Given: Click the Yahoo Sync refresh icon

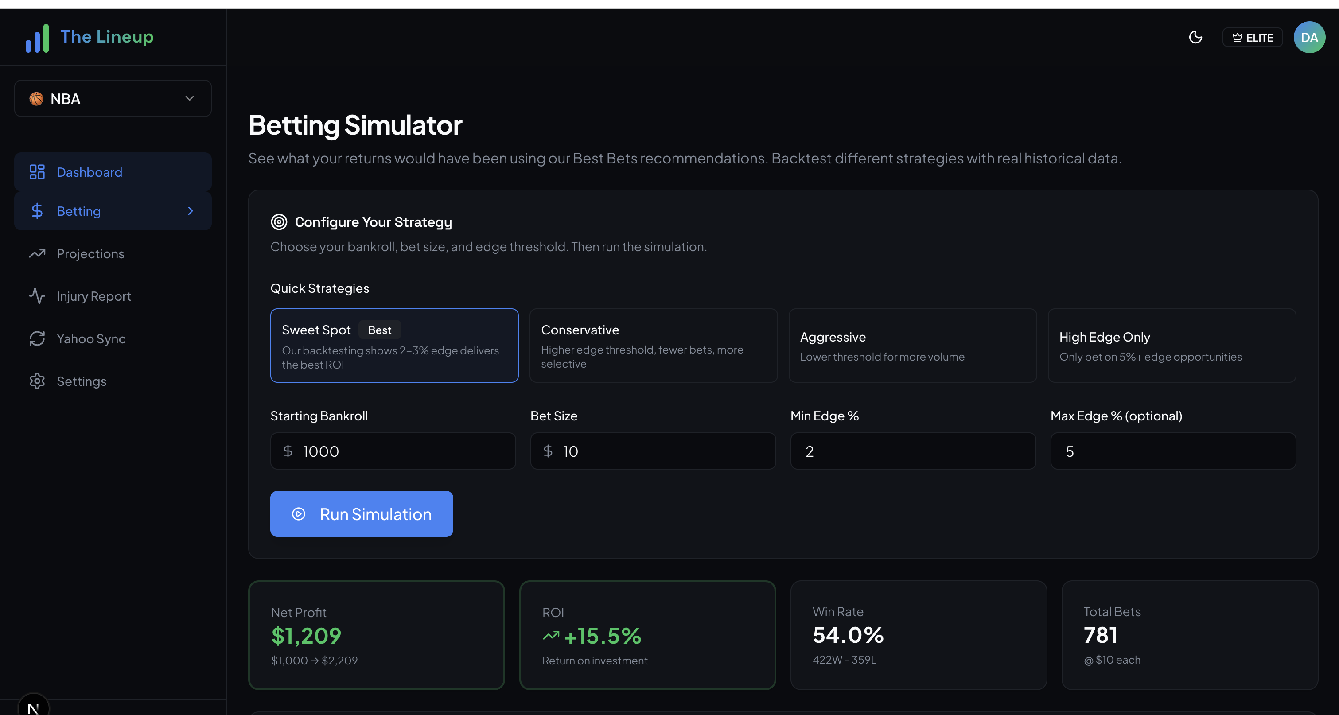Looking at the screenshot, I should click(x=37, y=339).
